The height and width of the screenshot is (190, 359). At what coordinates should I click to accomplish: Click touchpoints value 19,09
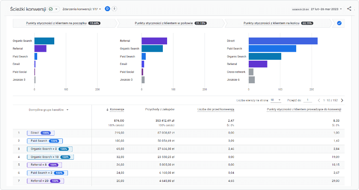coord(335,157)
